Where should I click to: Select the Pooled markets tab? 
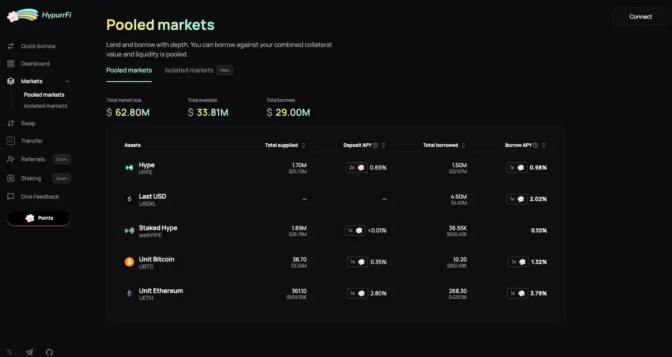[x=129, y=71]
